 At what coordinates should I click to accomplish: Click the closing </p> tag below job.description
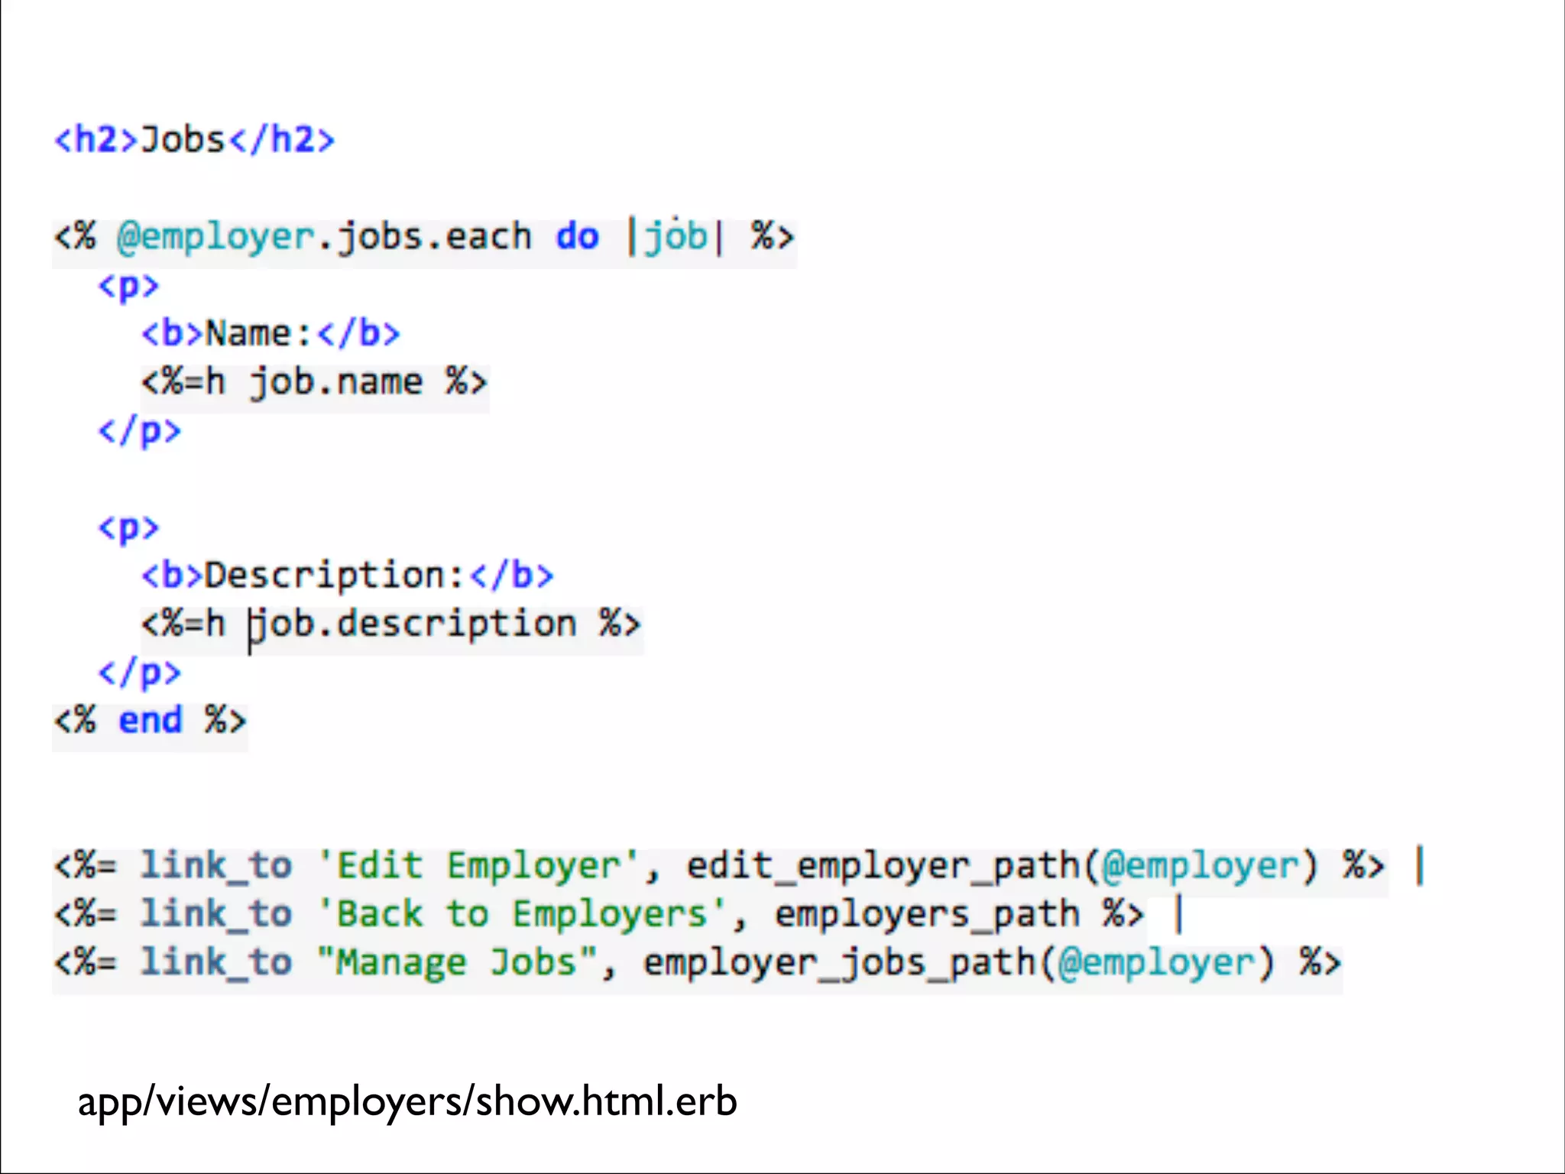[x=140, y=673]
